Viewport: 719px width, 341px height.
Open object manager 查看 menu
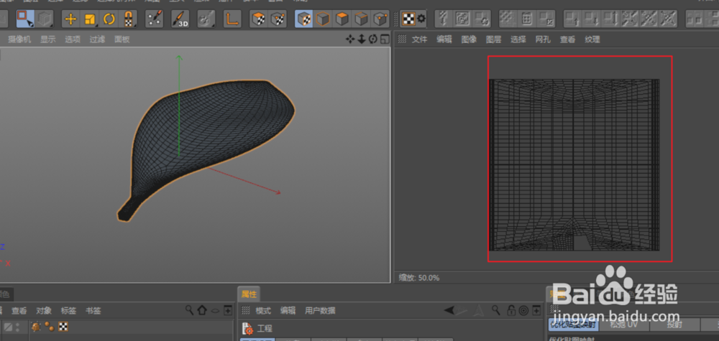[x=19, y=311]
